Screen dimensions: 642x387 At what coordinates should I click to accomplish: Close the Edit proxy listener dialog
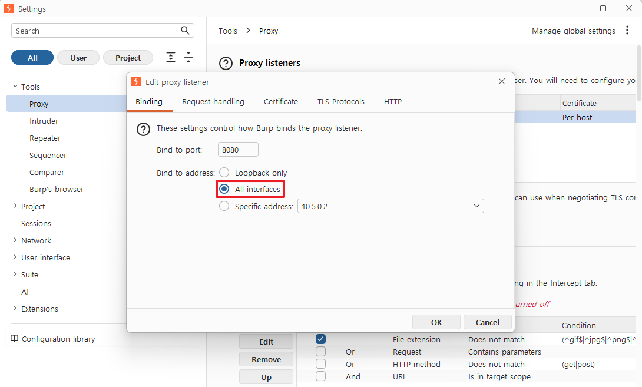(502, 81)
